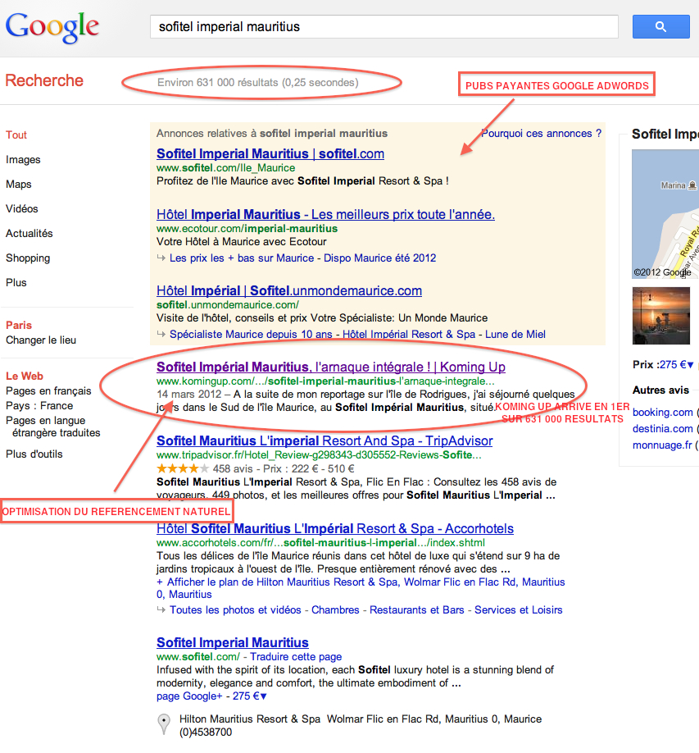Viewport: 699px width, 753px height.
Task: Open the 'Hôtel Impérial Resort & Spa' sitelink
Action: click(x=409, y=334)
